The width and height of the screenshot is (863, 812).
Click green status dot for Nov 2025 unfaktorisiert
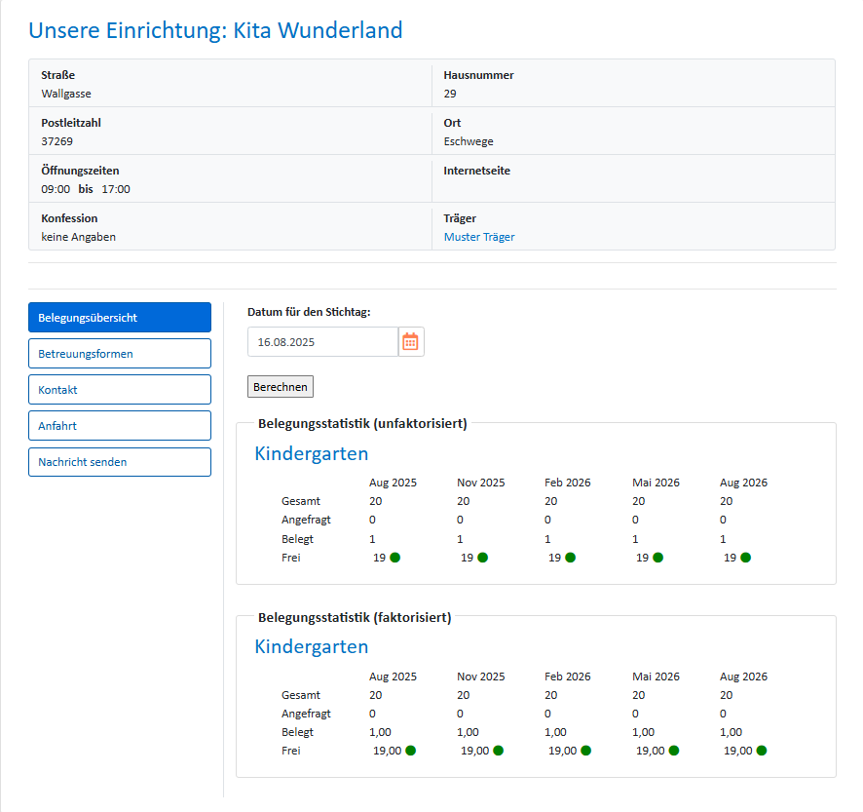tap(483, 558)
